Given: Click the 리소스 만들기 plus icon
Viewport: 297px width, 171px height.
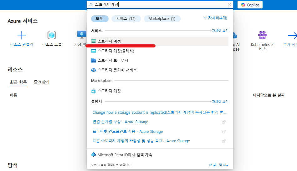Looking at the screenshot, I should (22, 35).
